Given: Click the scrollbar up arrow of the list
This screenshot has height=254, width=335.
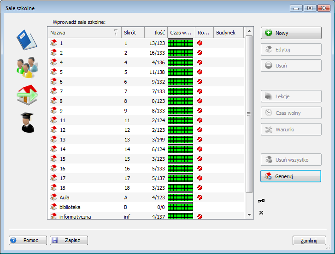Looking at the screenshot, I should point(249,31).
